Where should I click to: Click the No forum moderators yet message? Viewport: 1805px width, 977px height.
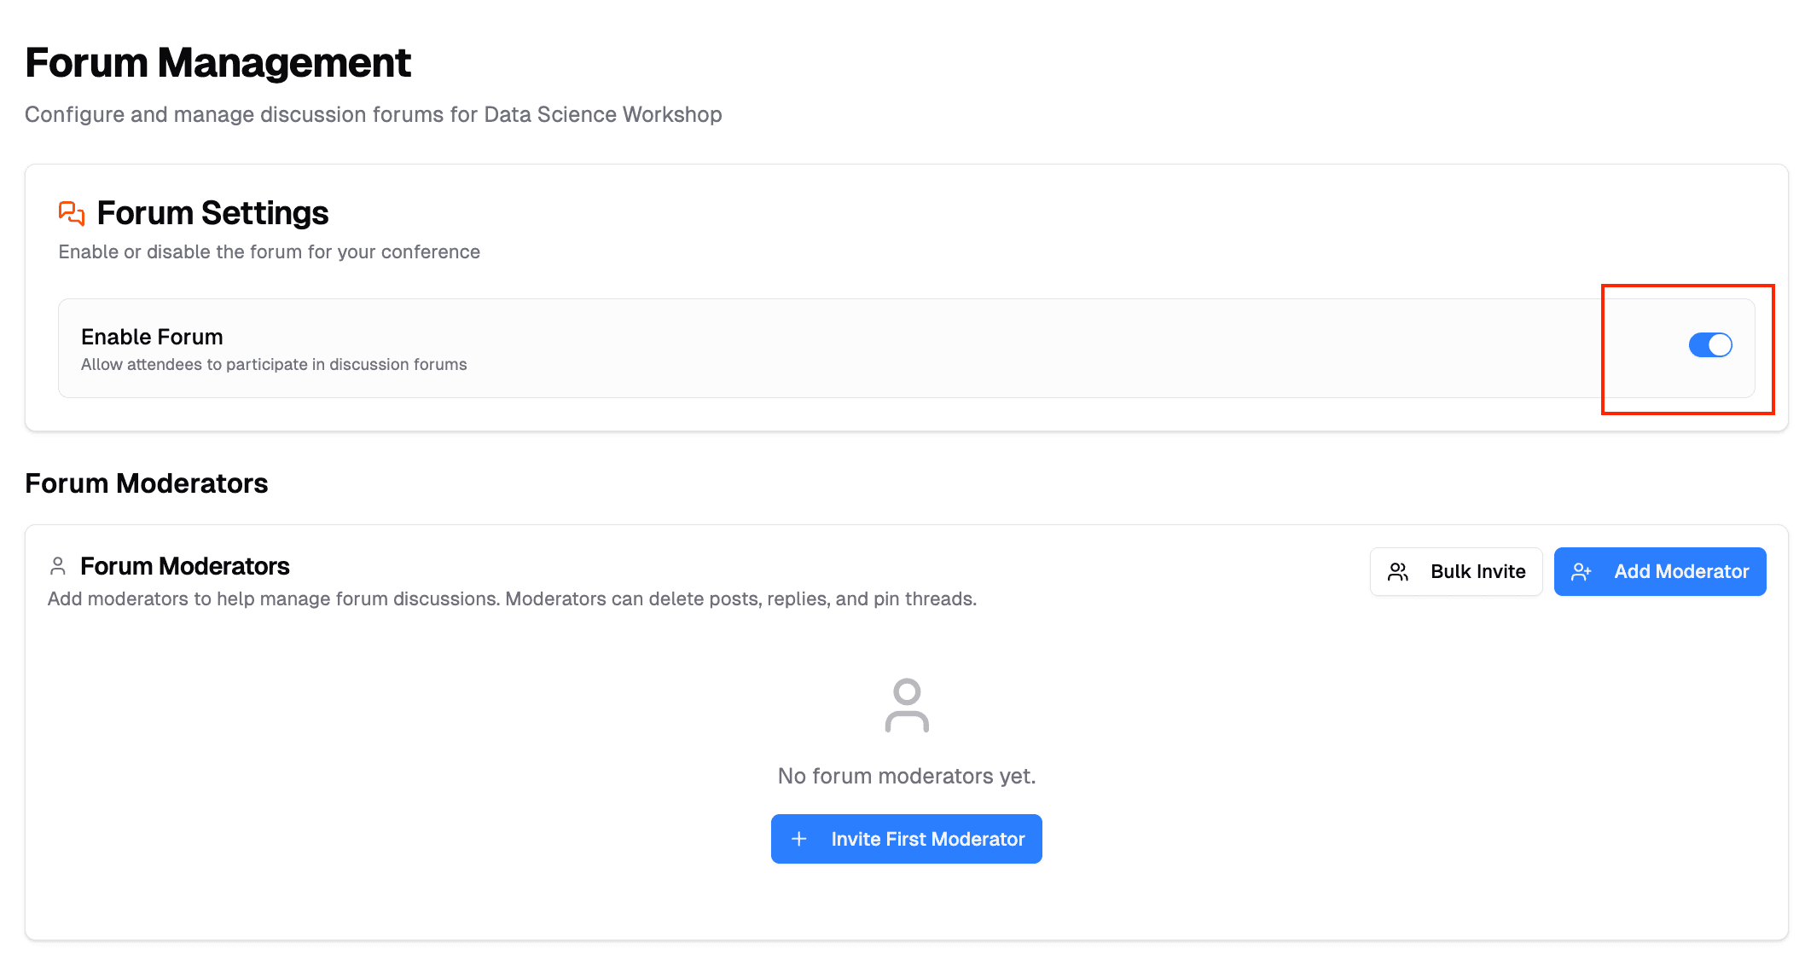click(906, 776)
